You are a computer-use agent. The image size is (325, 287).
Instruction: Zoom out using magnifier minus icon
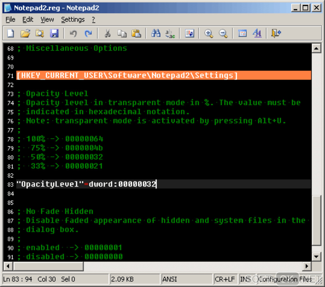point(223,33)
